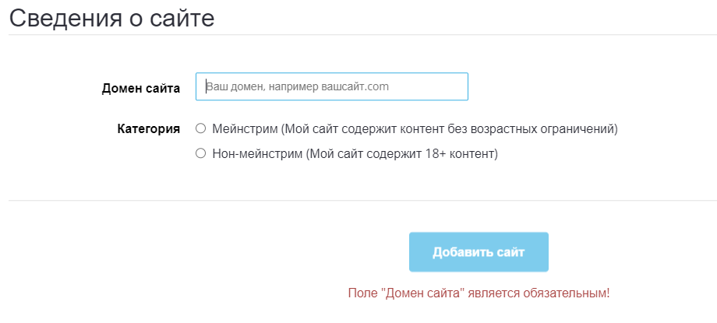Select the "Мейнстрим" radio button
The image size is (717, 323).
tap(200, 129)
